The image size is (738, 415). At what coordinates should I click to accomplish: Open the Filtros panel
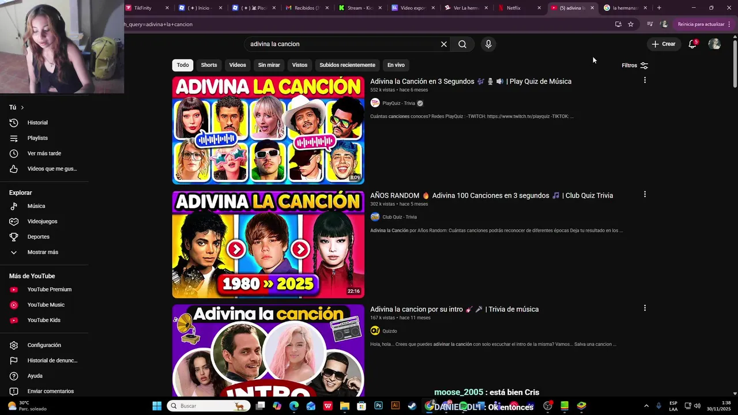tap(635, 65)
